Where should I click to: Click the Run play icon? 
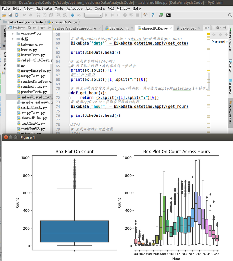(106, 15)
